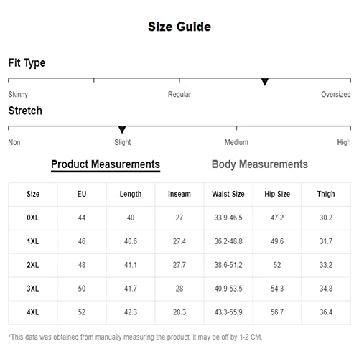Click the Waist Size column header
Viewport: 359px width, 359px height.
tap(228, 194)
